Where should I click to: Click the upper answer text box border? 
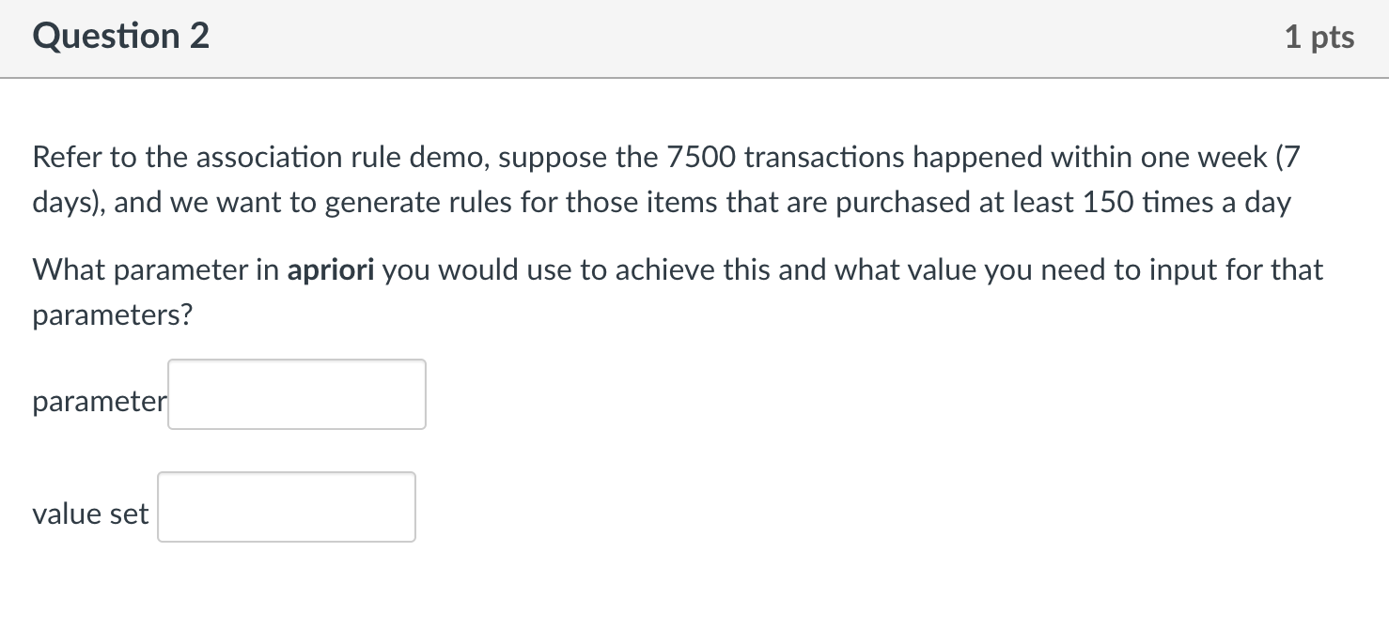tap(296, 360)
